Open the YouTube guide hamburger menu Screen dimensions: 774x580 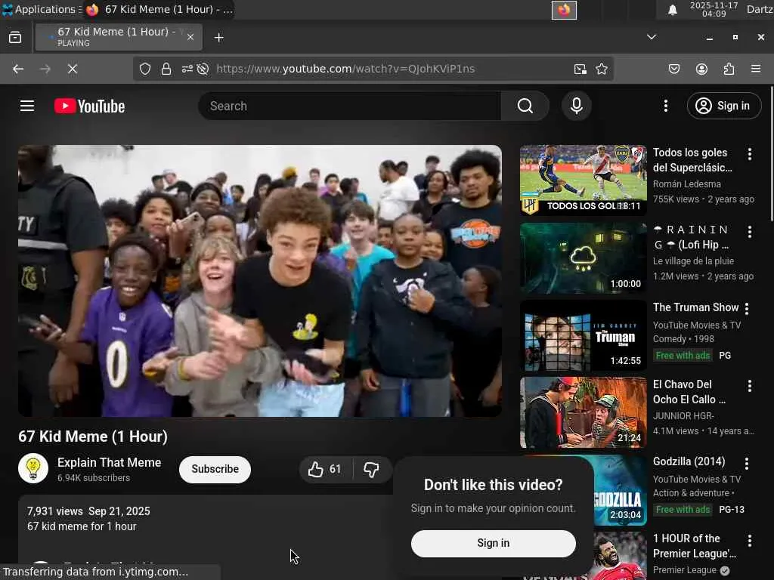pyautogui.click(x=27, y=106)
